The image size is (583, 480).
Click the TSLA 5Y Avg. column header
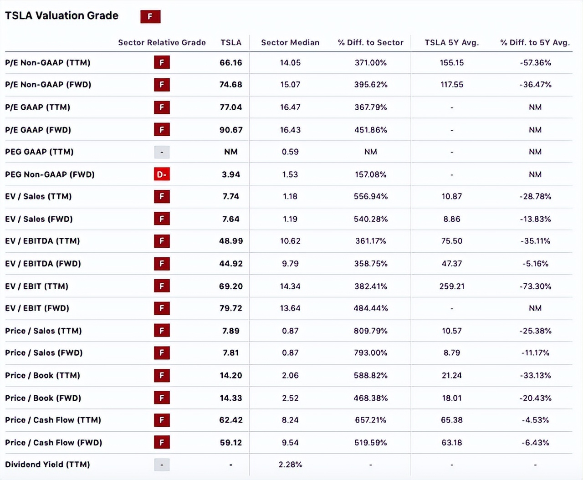coord(451,42)
